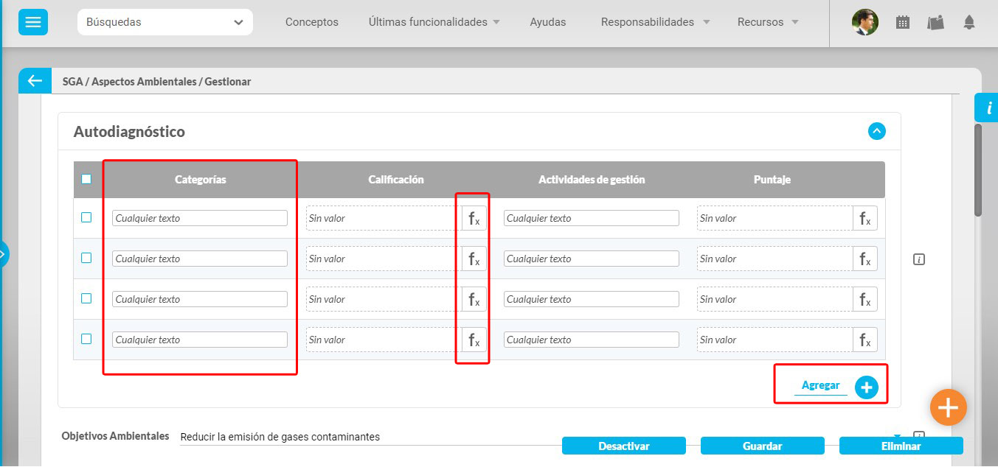Open the hamburger main menu

click(x=33, y=22)
